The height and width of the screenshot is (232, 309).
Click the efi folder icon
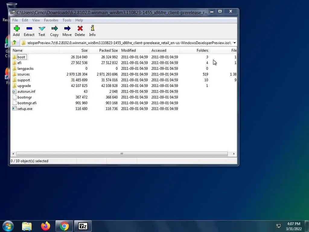tap(14, 63)
